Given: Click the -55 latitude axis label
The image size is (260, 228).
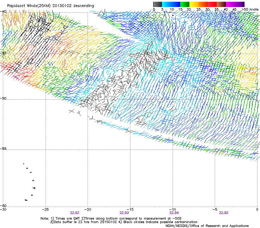Looking at the screenshot, I should 3,149.
